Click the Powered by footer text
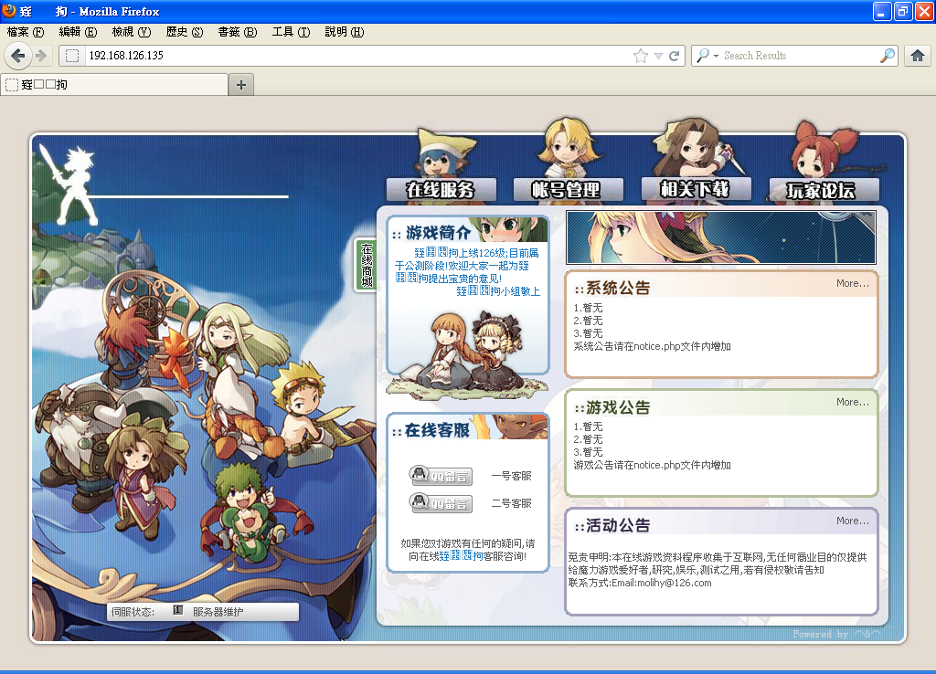Screen dimensions: 936x674 point(836,634)
